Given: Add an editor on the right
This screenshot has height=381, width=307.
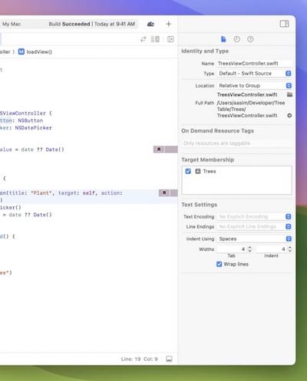Looking at the screenshot, I should [170, 39].
